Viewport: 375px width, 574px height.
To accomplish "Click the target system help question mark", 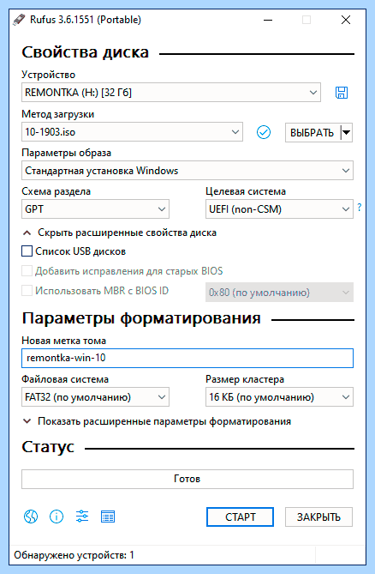I will coord(360,208).
